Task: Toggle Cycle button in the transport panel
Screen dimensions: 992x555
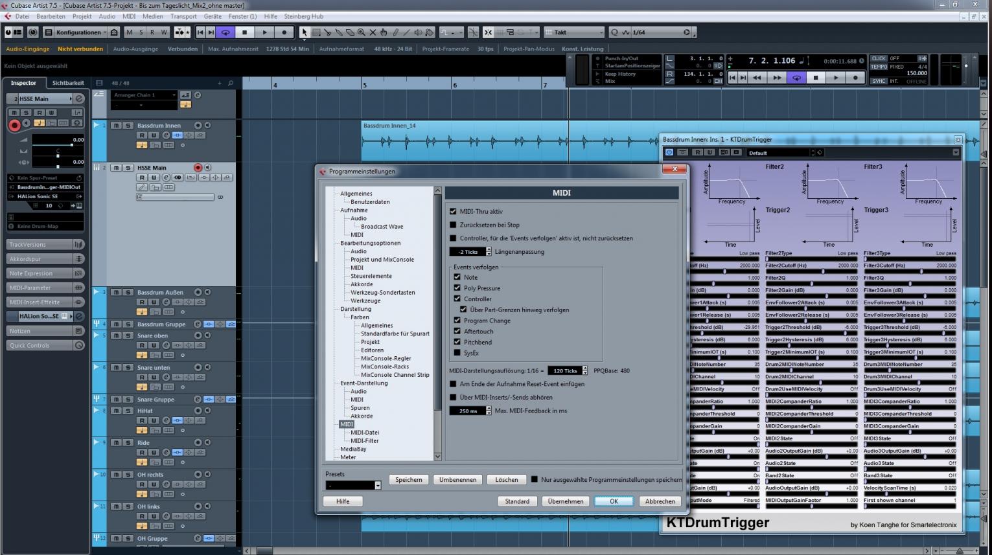Action: pyautogui.click(x=796, y=78)
